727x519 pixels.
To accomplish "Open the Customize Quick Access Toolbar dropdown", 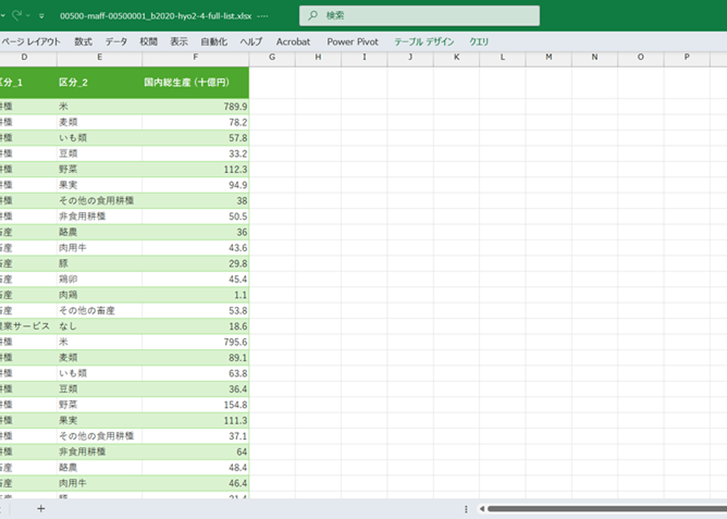I will [42, 16].
